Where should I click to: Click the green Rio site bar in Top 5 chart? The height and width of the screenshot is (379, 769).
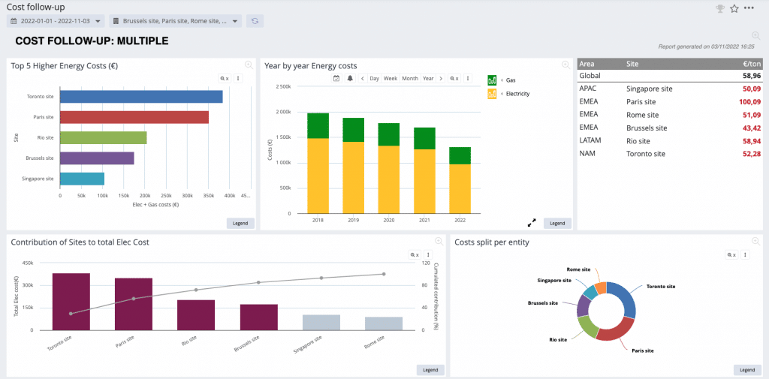pos(104,138)
